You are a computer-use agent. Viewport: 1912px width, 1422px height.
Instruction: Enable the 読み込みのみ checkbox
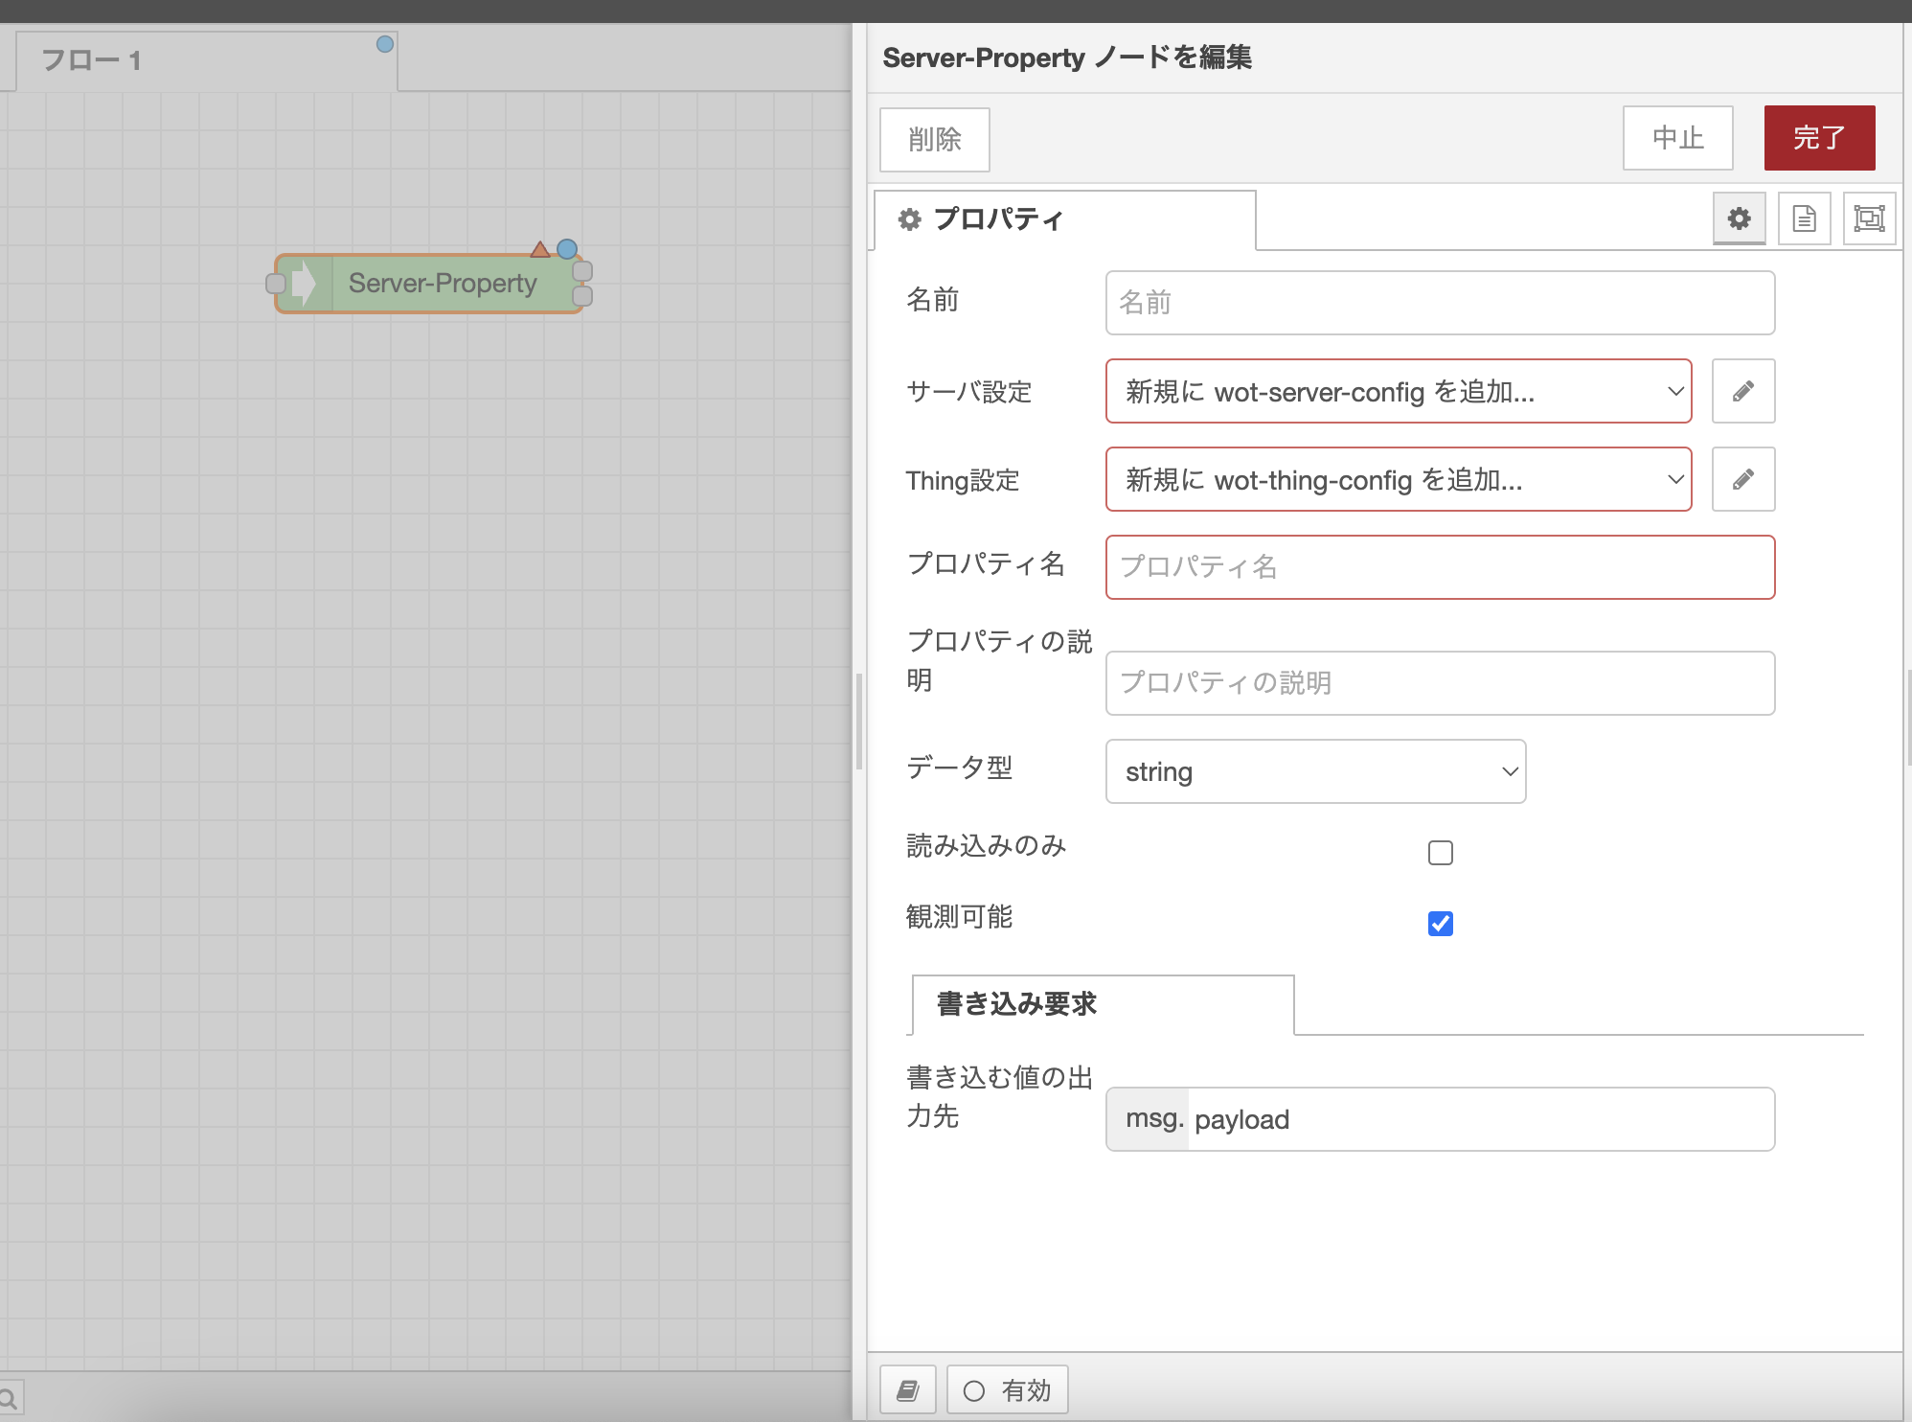tap(1440, 853)
